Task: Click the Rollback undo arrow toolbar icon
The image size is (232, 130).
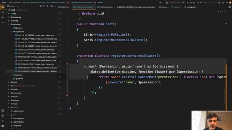Action: coord(223,3)
